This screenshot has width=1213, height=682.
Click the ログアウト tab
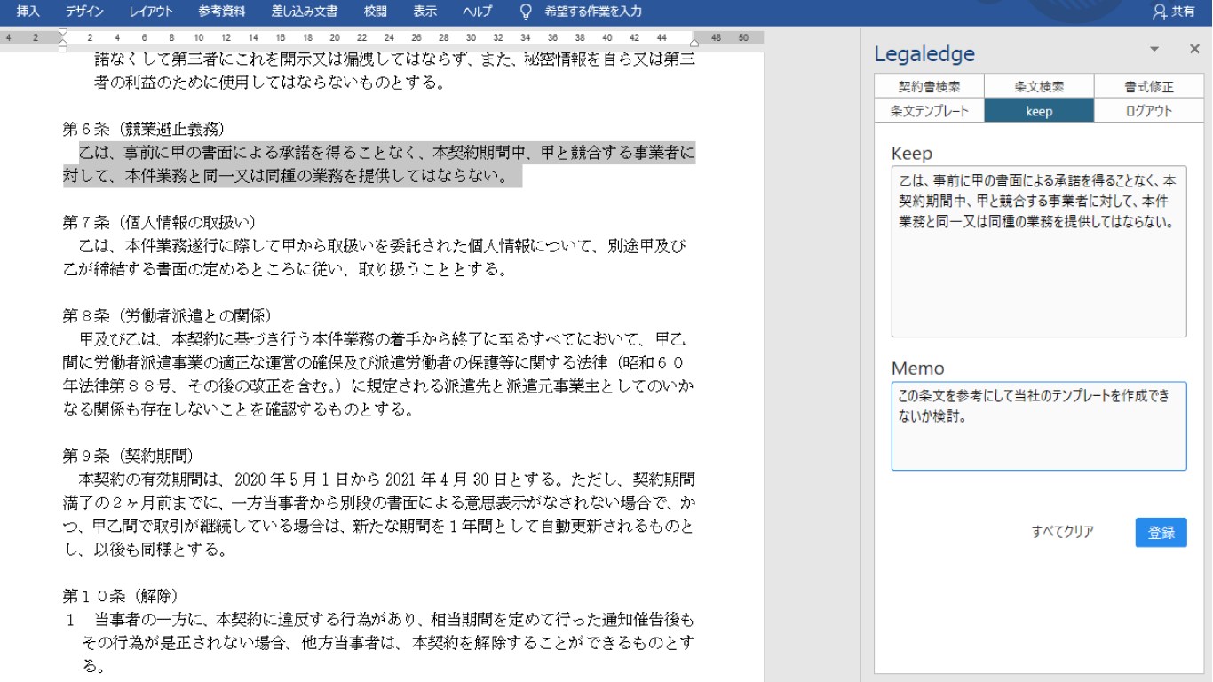coord(1149,111)
